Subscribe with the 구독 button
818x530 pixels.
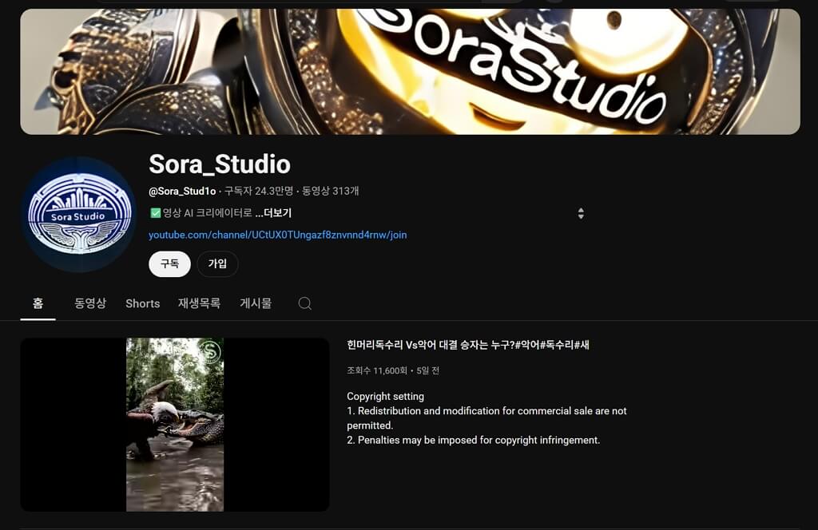[x=169, y=263]
